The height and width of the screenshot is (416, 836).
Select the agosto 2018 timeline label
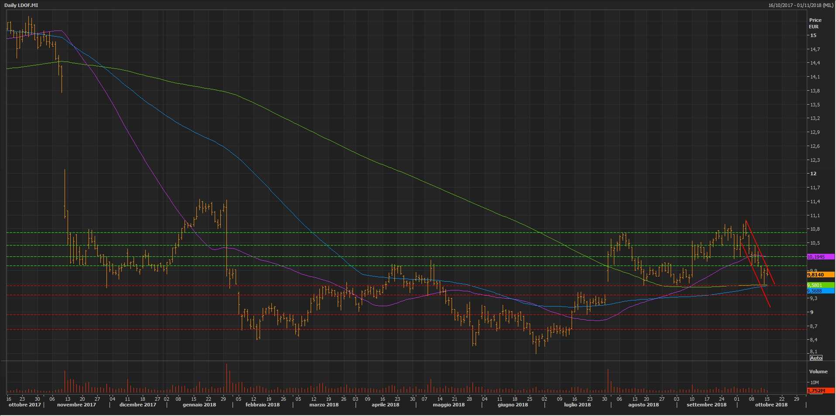[643, 405]
